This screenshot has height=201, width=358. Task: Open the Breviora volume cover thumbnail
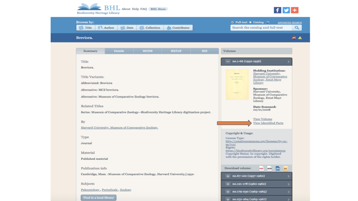tap(237, 84)
